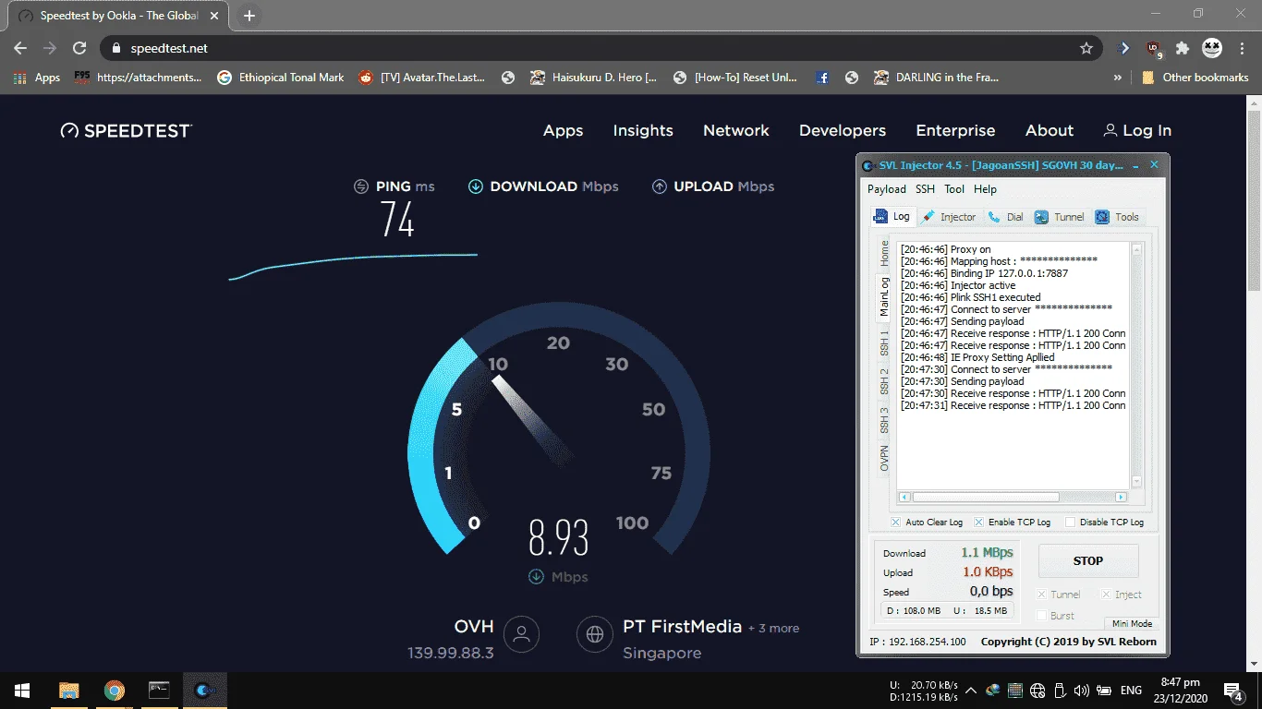Image resolution: width=1262 pixels, height=709 pixels.
Task: Open the Enterprise navigation link
Action: pos(955,130)
